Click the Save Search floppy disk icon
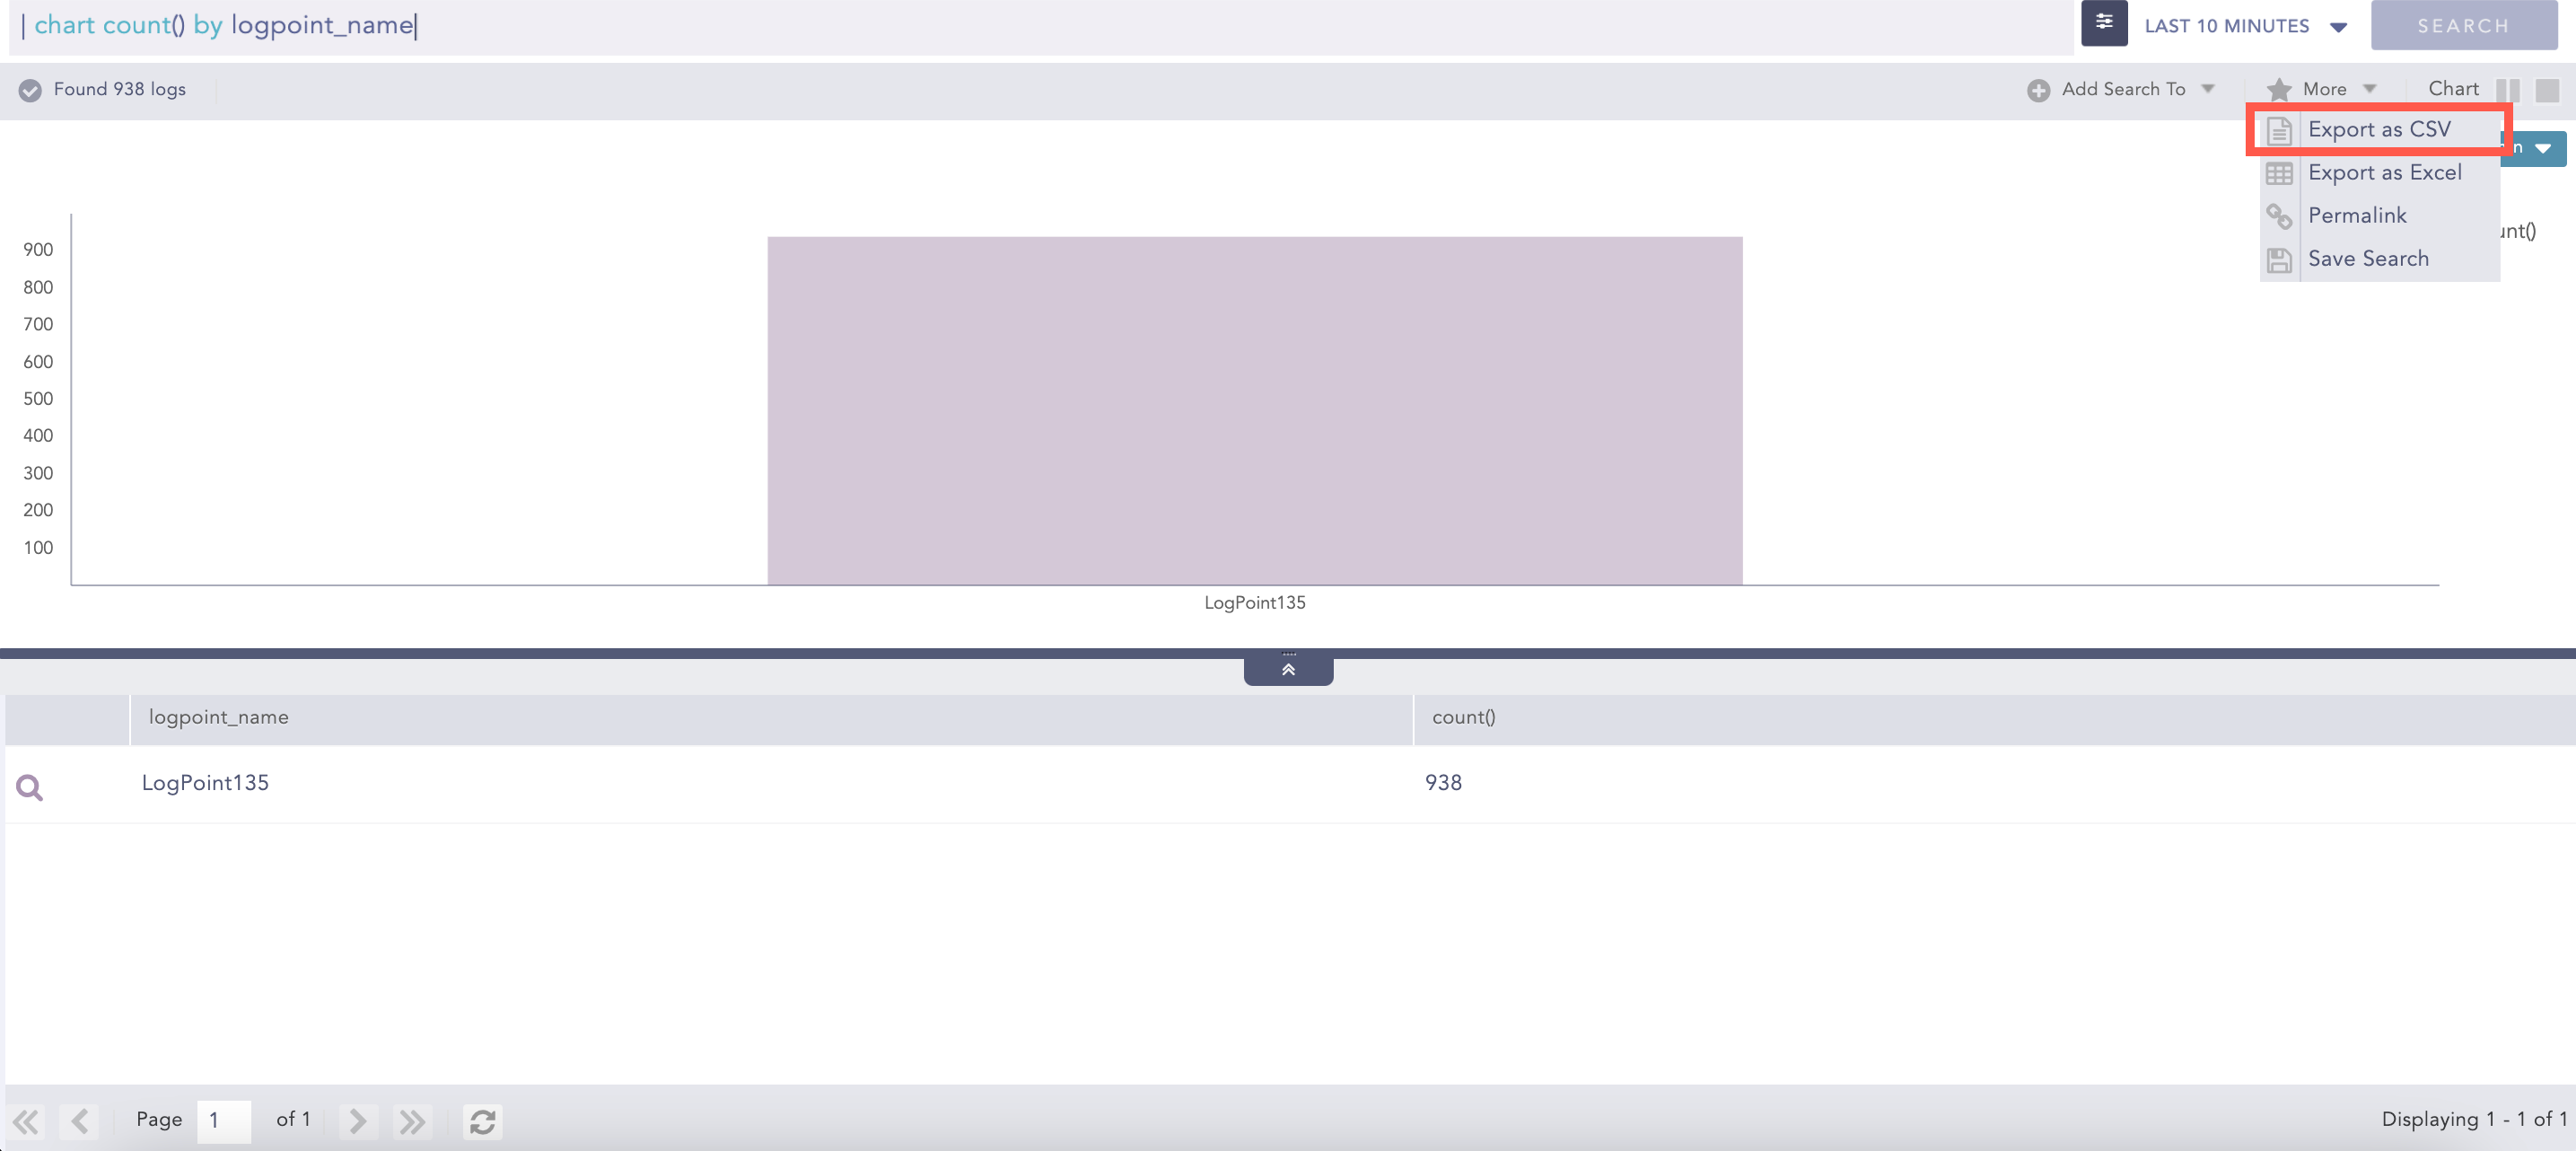This screenshot has height=1151, width=2576. tap(2280, 259)
